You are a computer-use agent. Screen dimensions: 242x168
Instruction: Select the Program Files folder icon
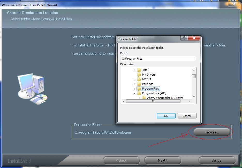pyautogui.click(x=139, y=89)
